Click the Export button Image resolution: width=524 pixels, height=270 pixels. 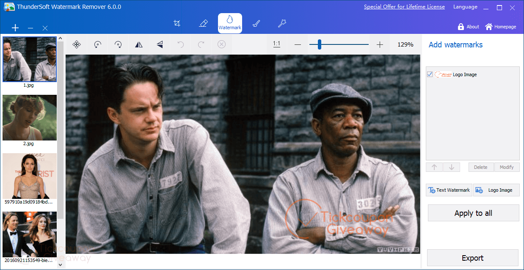[x=473, y=258]
